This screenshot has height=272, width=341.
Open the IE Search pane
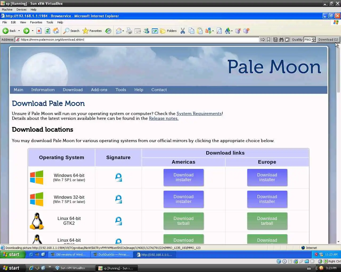(x=71, y=31)
